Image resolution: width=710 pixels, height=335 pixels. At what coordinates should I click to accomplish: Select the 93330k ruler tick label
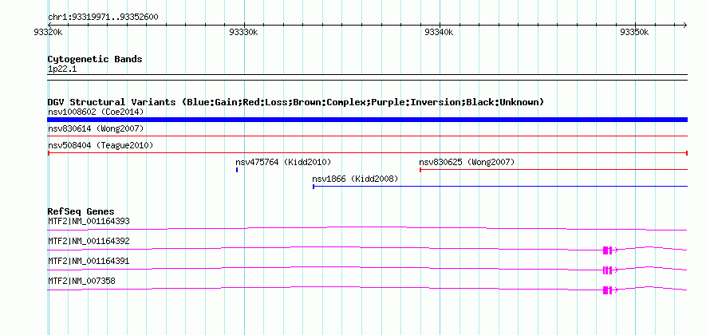(243, 32)
